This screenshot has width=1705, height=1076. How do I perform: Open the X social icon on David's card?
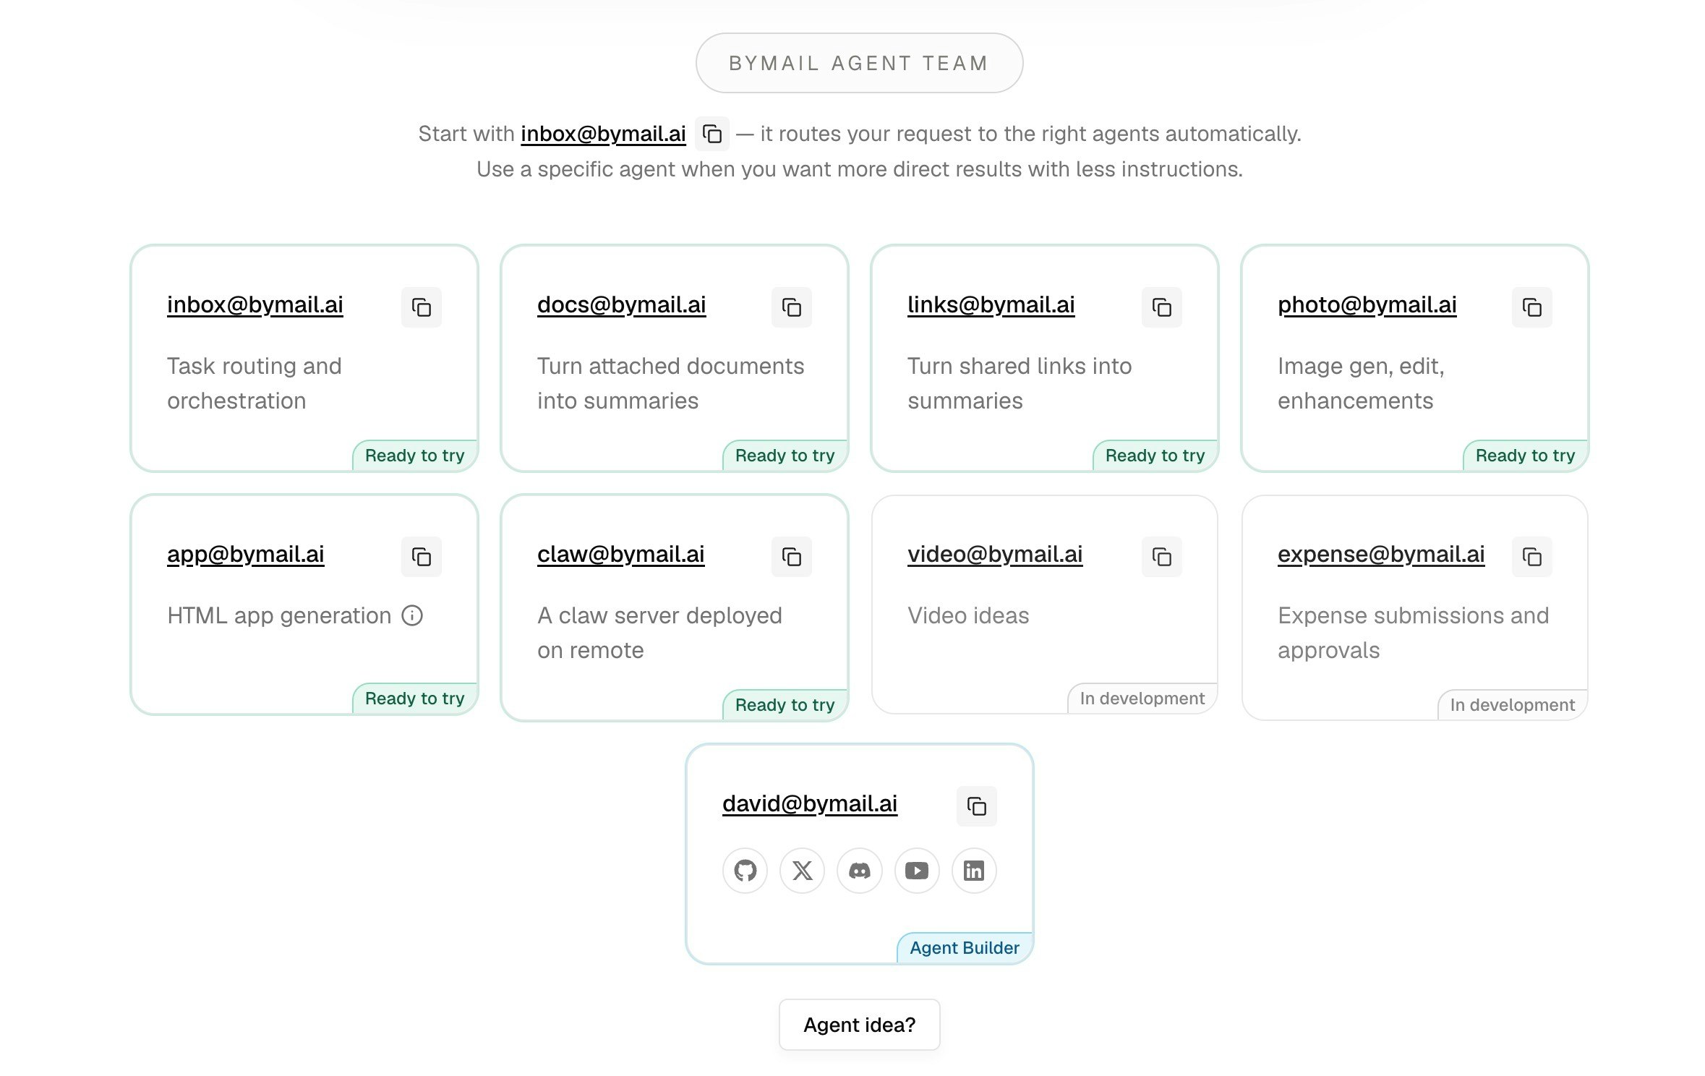click(802, 871)
